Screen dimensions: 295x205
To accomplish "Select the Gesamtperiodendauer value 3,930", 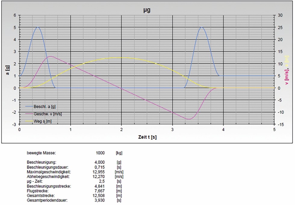I will [x=100, y=201].
